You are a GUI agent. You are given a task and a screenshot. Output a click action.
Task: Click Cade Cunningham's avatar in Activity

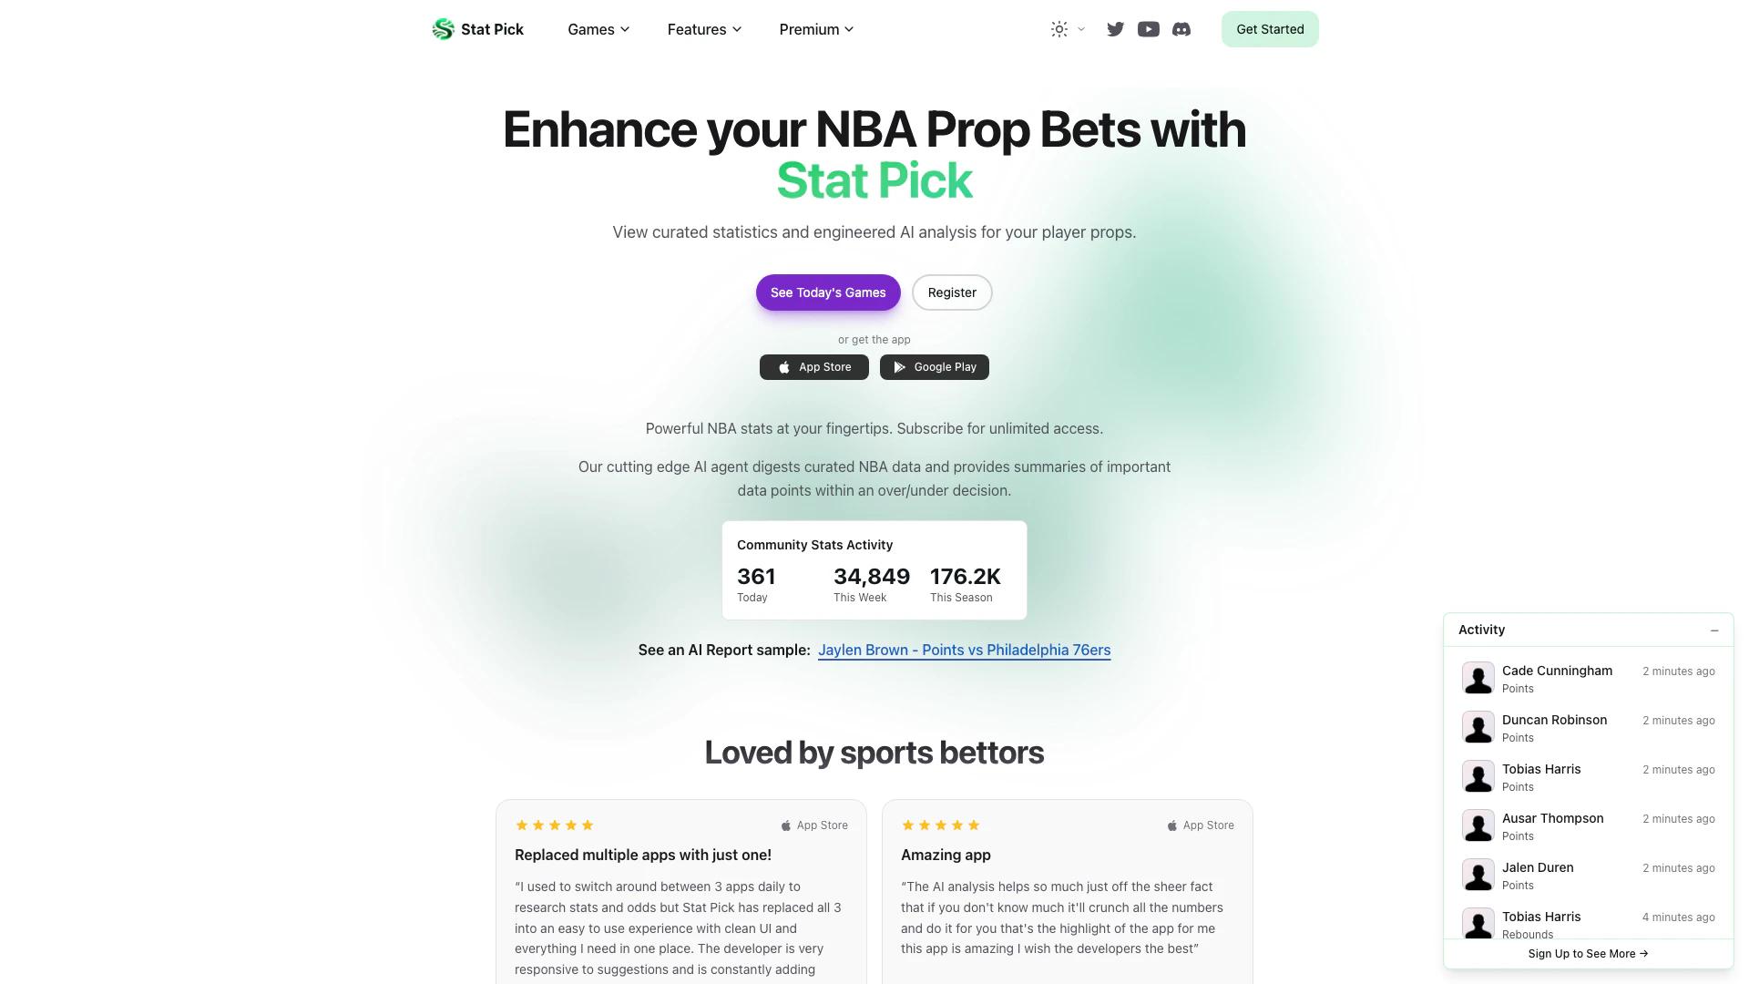pyautogui.click(x=1478, y=679)
